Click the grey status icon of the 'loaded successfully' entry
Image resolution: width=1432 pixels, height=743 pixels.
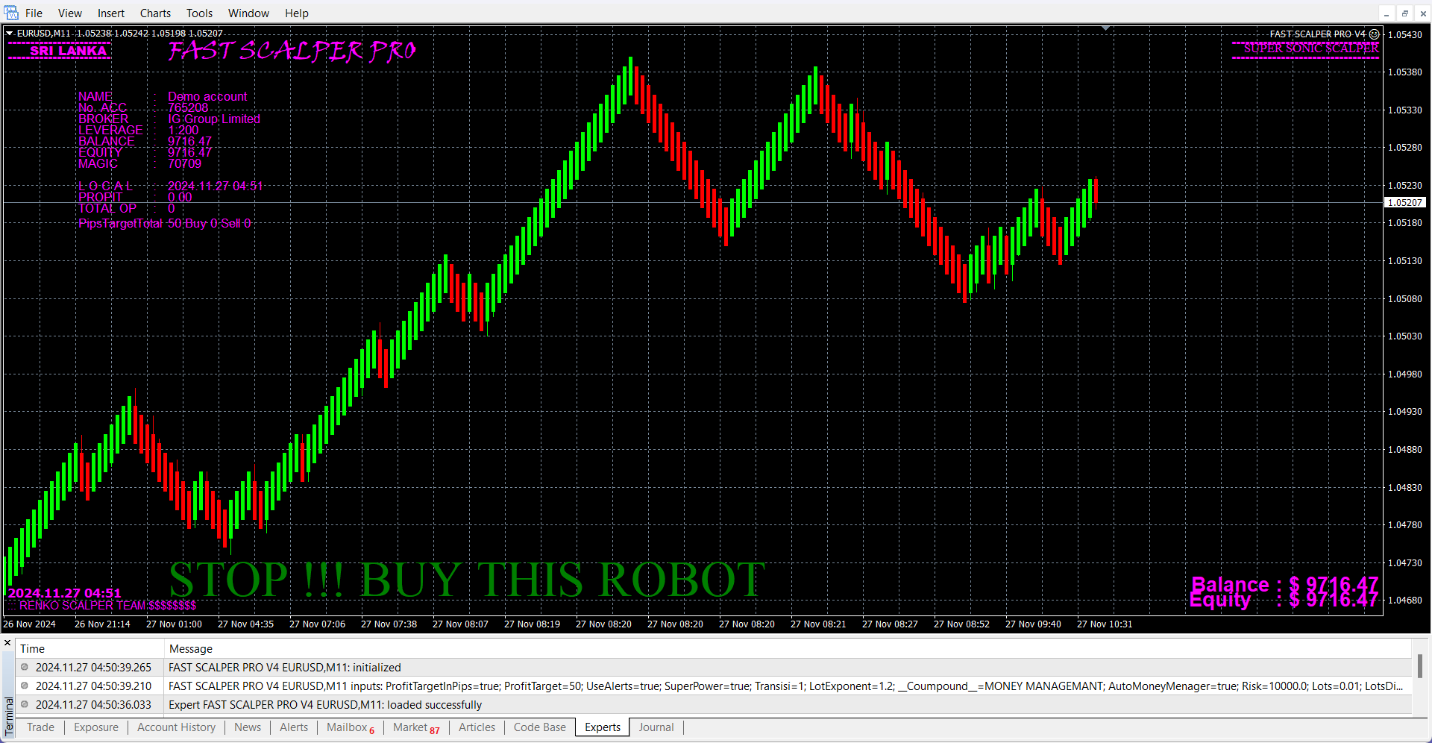coord(25,704)
